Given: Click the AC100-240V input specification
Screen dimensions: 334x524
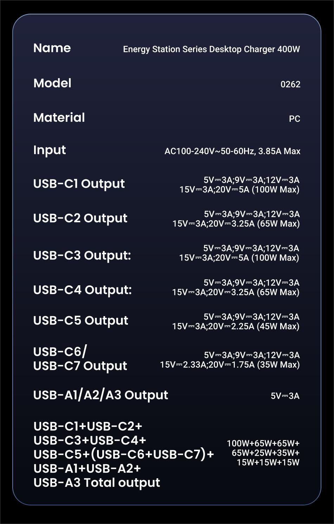Looking at the screenshot, I should 232,151.
